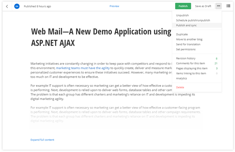Click the linking items count 0
This screenshot has width=235, height=152.
[217, 74]
